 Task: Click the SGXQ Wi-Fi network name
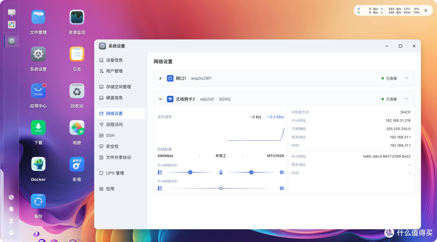pyautogui.click(x=225, y=99)
